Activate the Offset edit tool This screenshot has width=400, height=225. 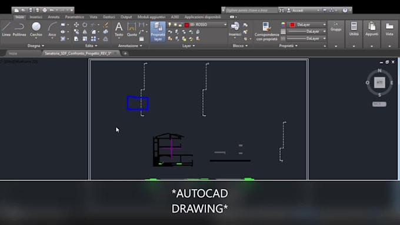pyautogui.click(x=106, y=39)
